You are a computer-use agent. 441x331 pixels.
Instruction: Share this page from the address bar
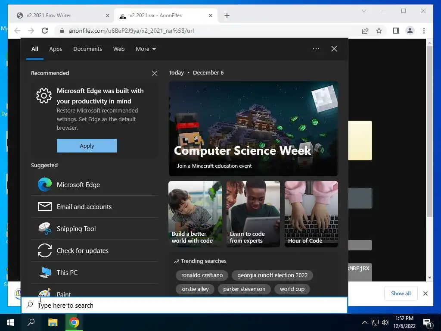365,31
